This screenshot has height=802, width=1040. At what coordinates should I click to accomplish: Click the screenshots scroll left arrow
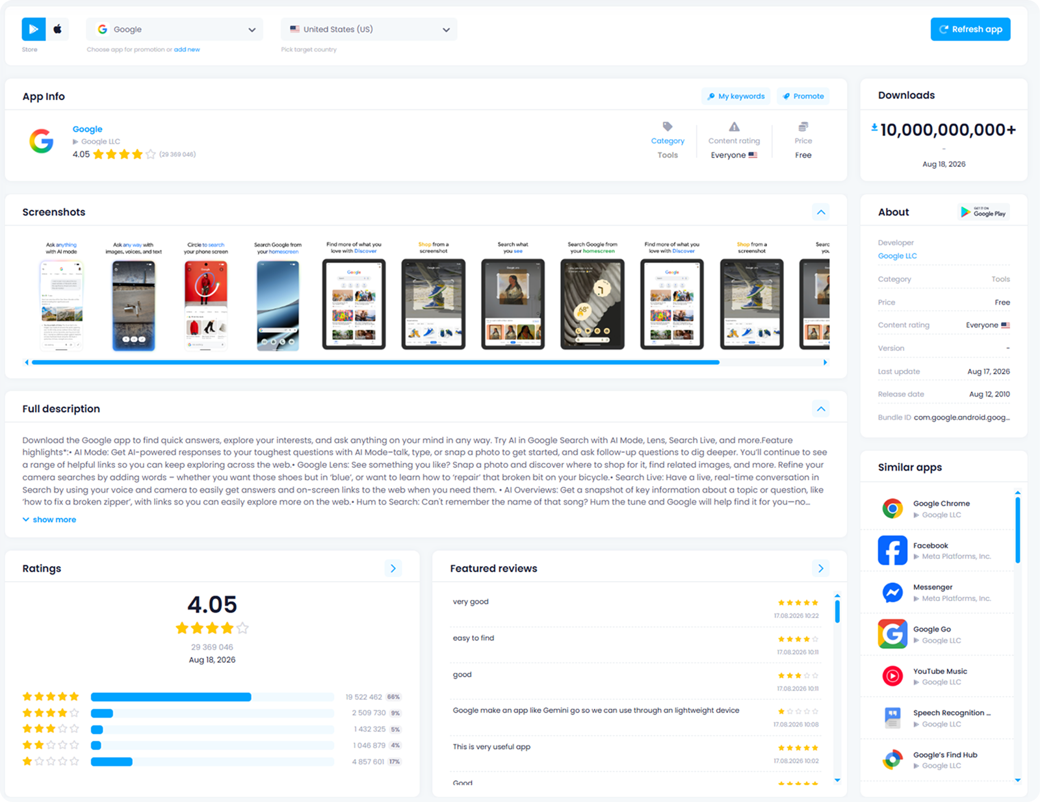pos(27,363)
